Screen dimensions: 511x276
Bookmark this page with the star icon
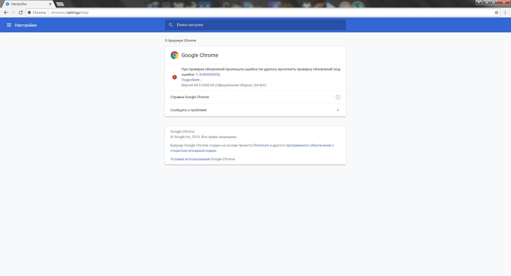point(497,12)
